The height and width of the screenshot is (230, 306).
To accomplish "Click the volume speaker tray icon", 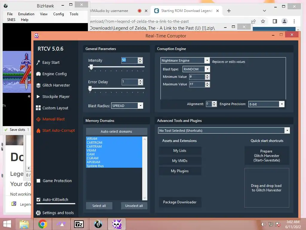I will [264, 224].
